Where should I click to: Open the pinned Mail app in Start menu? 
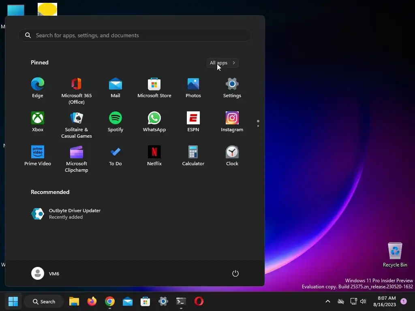(116, 88)
